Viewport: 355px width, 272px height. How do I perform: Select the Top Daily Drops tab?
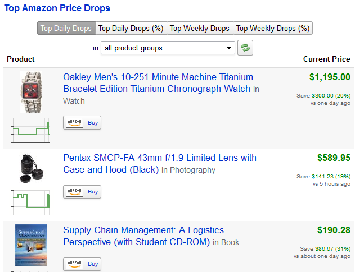(66, 28)
